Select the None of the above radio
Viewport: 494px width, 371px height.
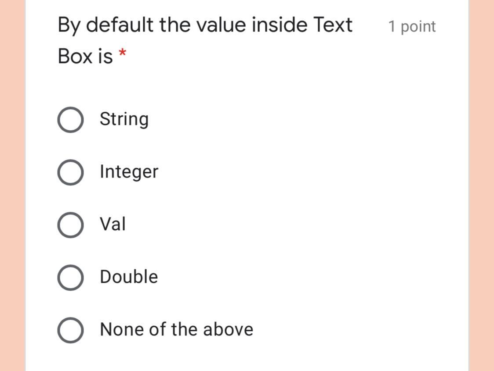pyautogui.click(x=71, y=330)
